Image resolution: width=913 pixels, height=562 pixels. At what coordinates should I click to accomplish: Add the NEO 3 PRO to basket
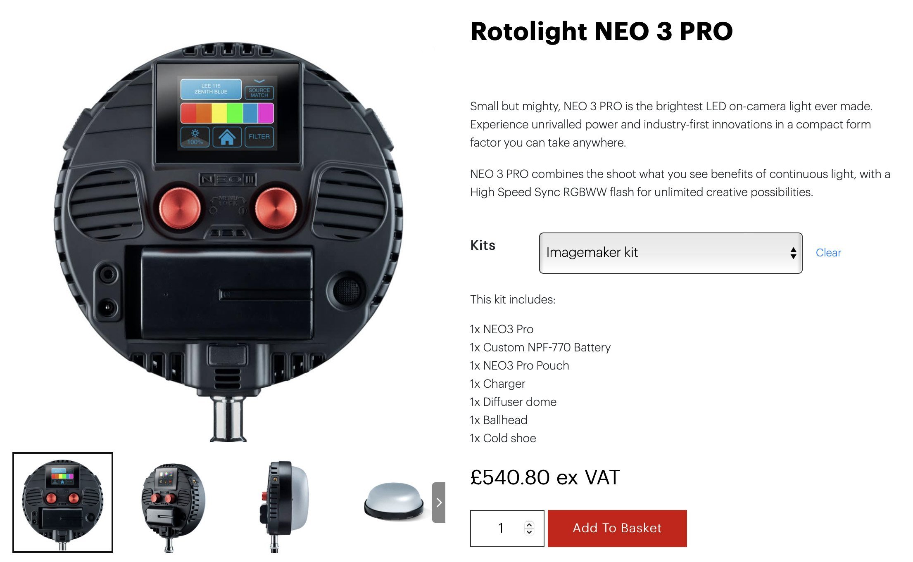click(617, 528)
